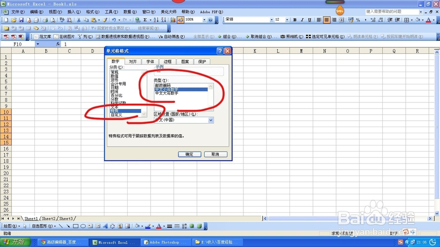This screenshot has height=247, width=440.
Task: Open the 文件 menu
Action: pos(18,12)
